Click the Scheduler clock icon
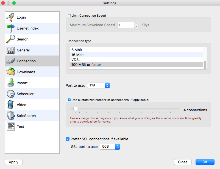The image size is (220, 169). (x=11, y=94)
